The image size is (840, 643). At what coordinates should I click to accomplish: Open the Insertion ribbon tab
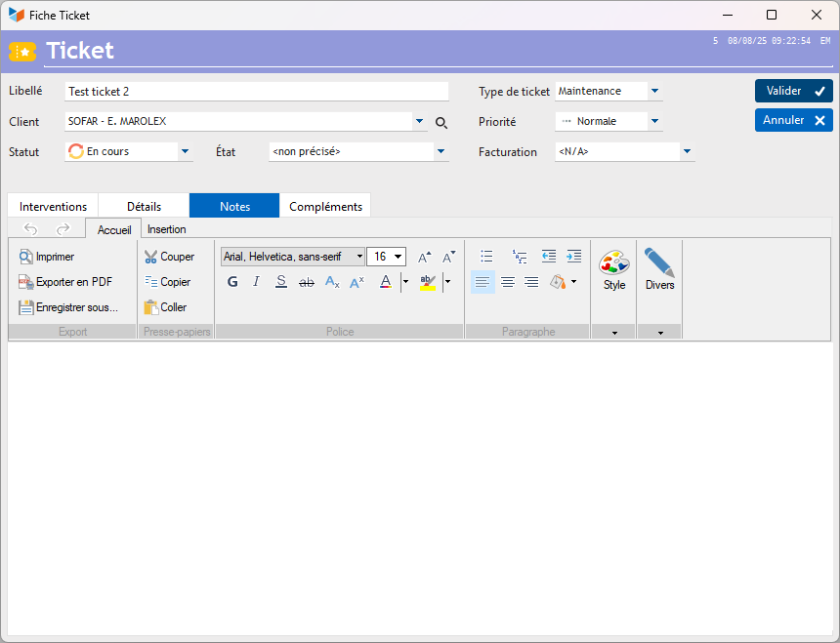(167, 229)
